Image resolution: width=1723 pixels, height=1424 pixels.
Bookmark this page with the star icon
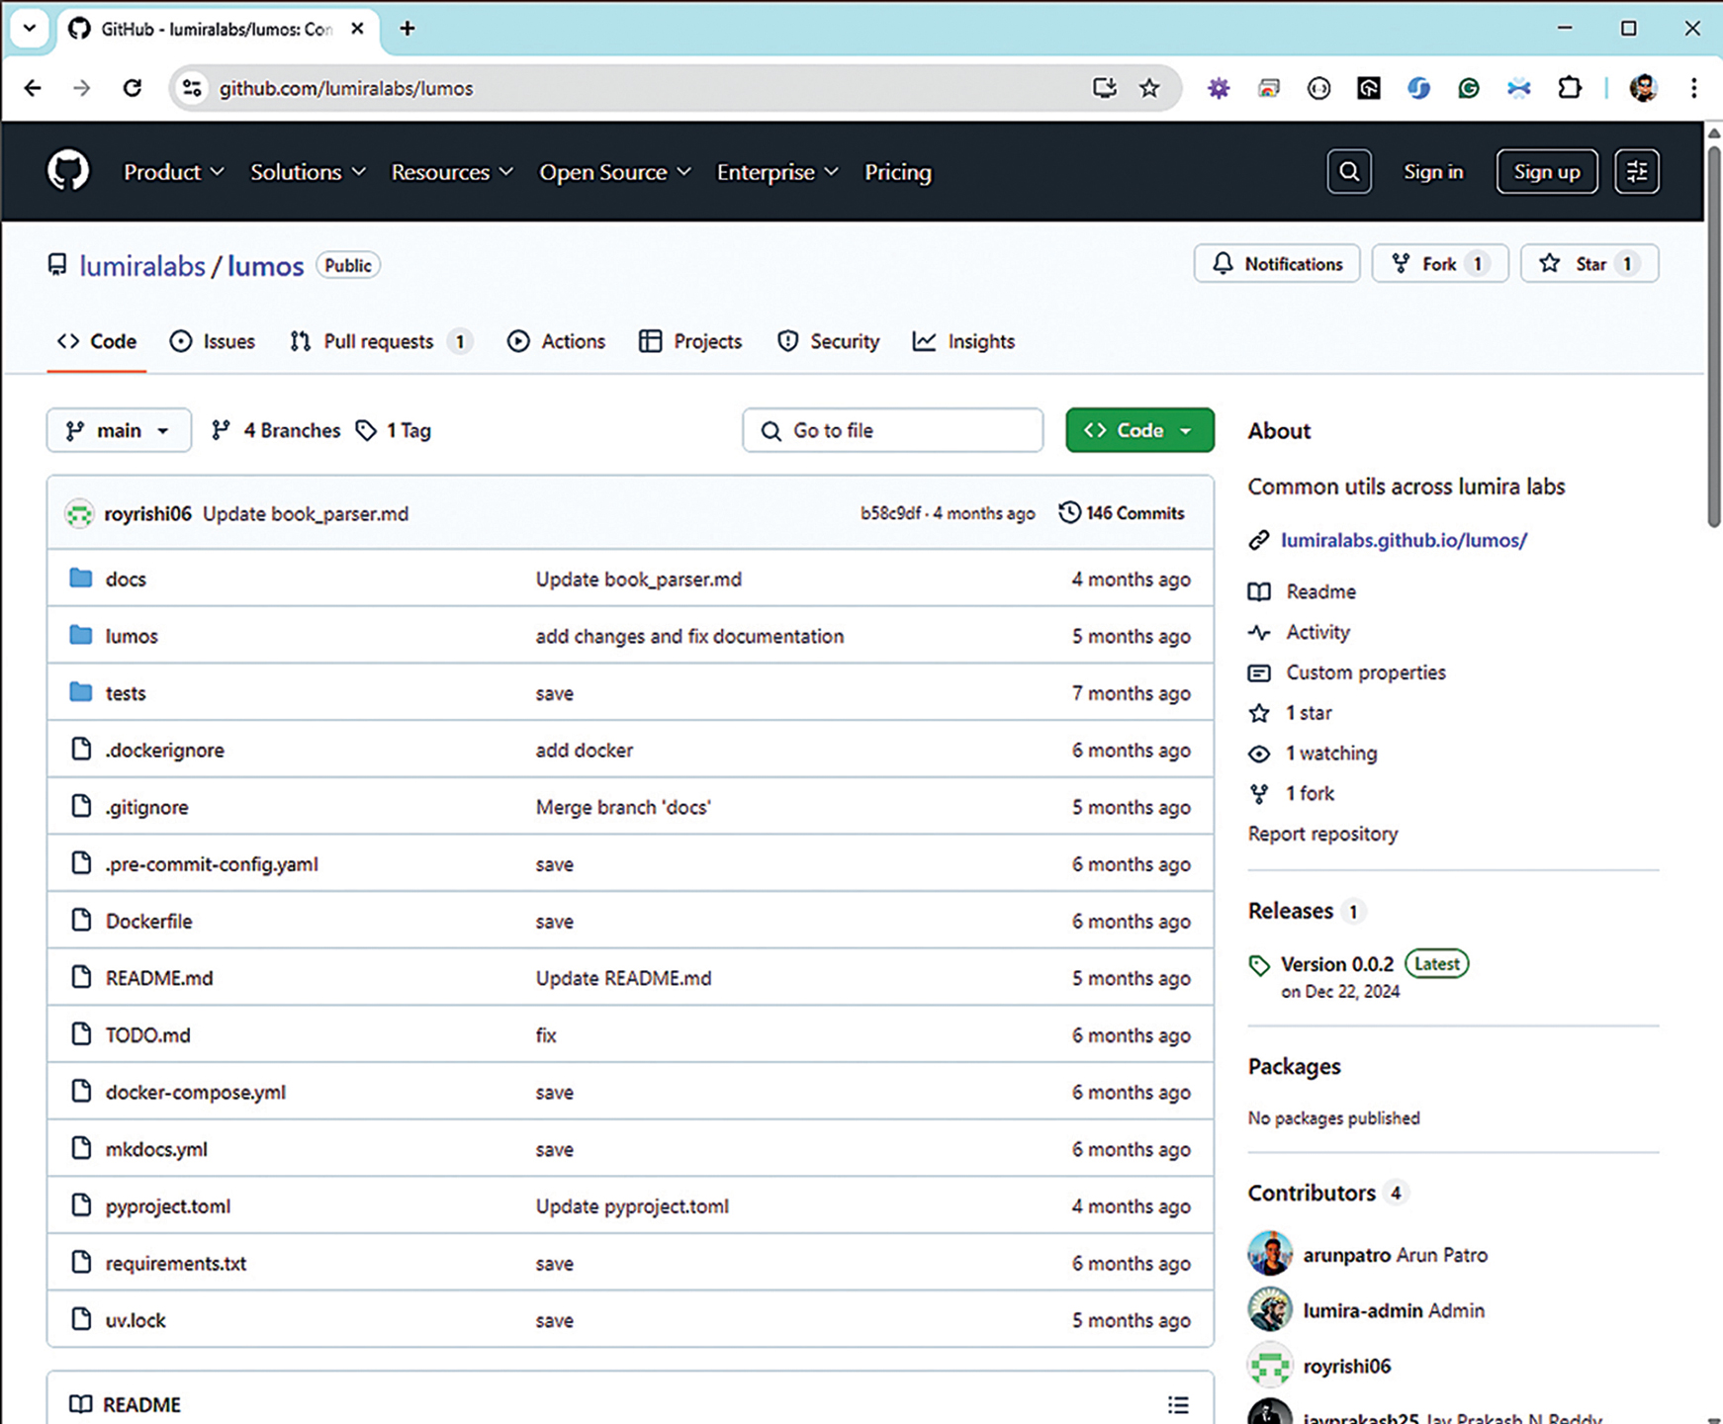click(1148, 88)
